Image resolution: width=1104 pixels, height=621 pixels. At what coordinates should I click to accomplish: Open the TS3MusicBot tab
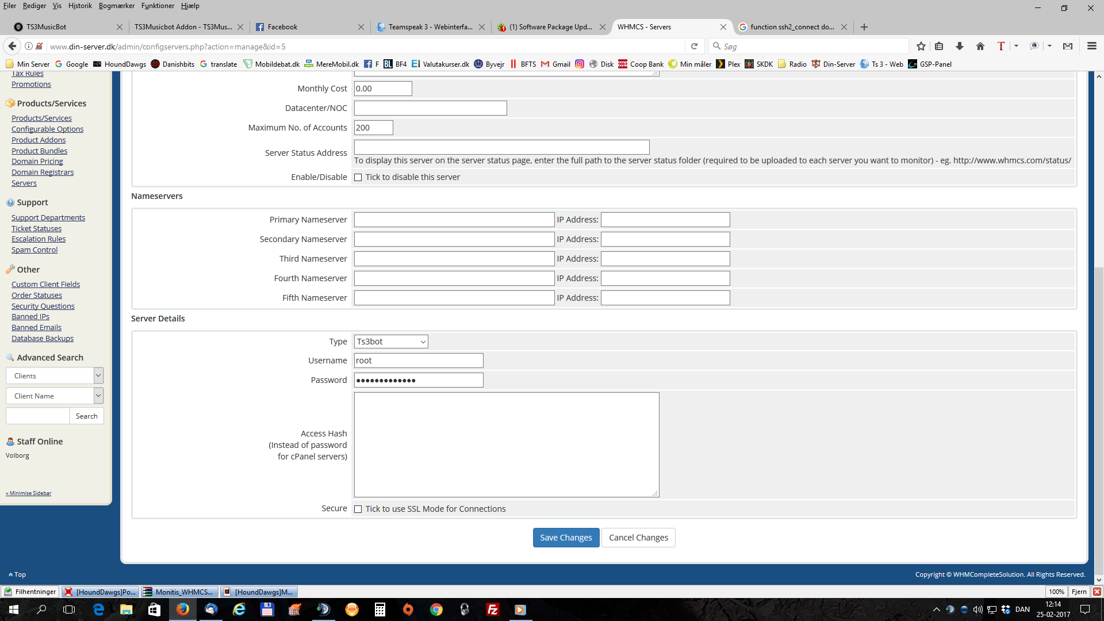click(49, 26)
